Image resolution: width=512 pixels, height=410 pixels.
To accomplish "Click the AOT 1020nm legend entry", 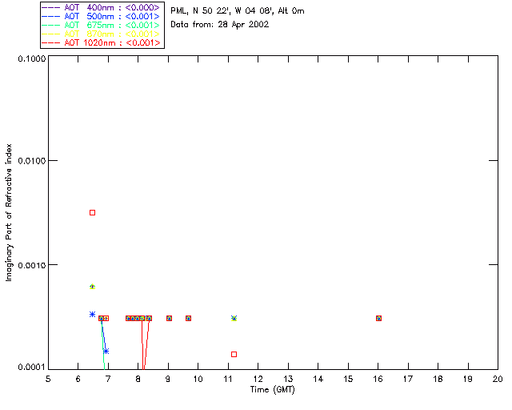I will click(101, 42).
